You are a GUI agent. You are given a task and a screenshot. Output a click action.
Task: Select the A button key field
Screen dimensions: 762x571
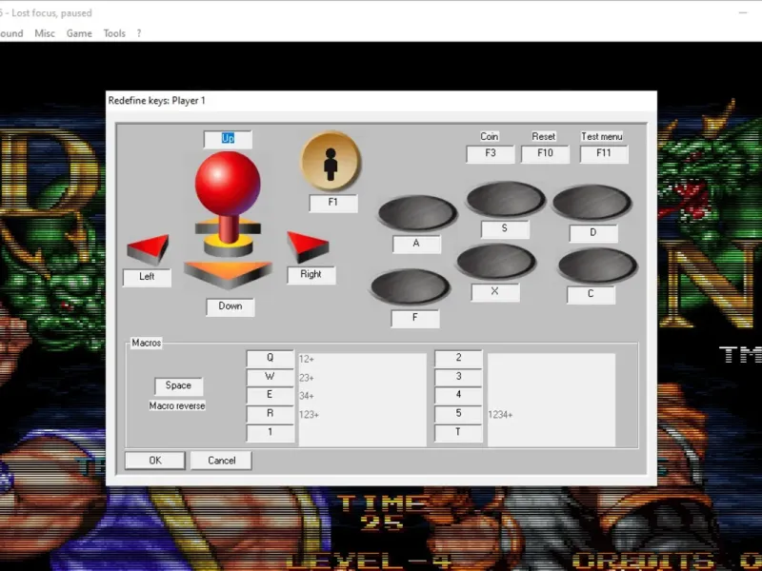(x=416, y=245)
